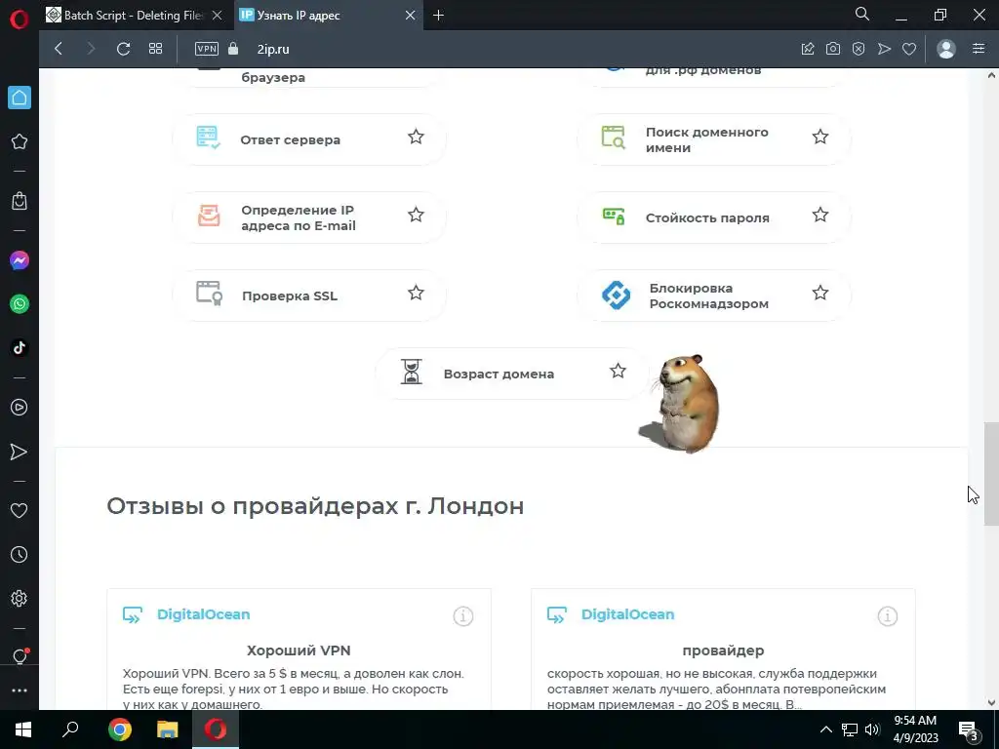Screen dimensions: 999x749
Task: Open the Opera menu logo
Action: tap(20, 20)
